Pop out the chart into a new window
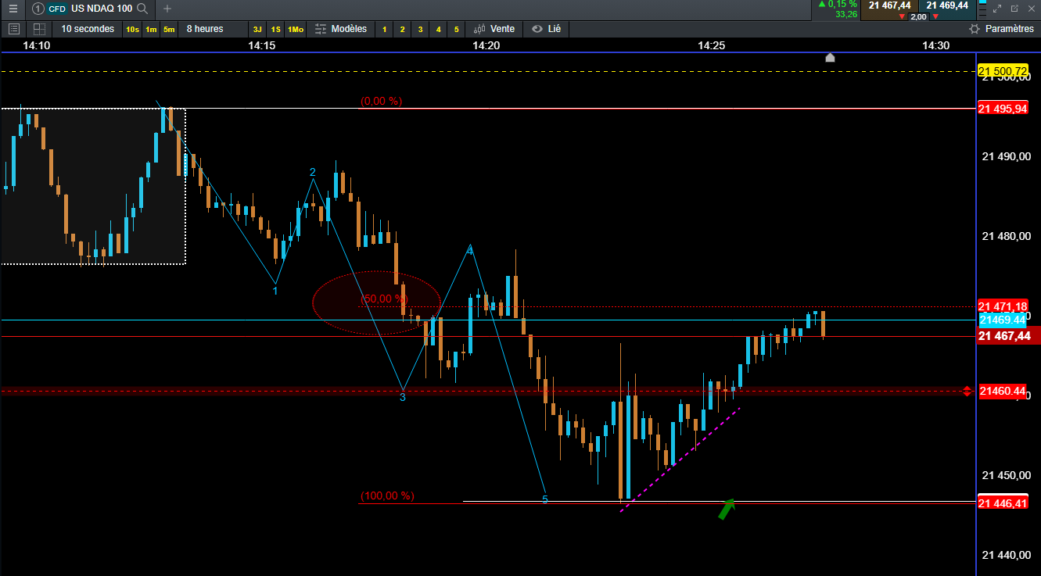The image size is (1041, 576). coord(1014,9)
